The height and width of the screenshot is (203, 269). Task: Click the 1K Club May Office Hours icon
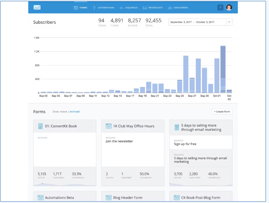point(109,126)
